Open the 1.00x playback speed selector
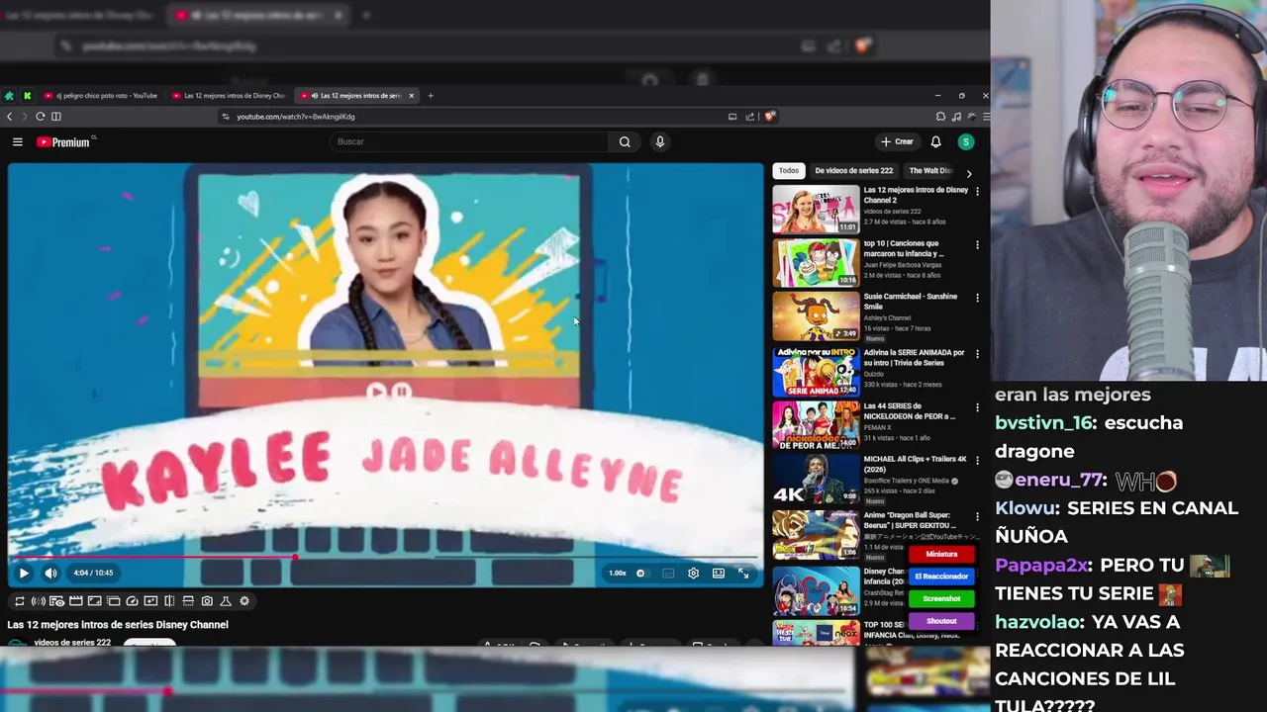The width and height of the screenshot is (1267, 712). coord(618,574)
